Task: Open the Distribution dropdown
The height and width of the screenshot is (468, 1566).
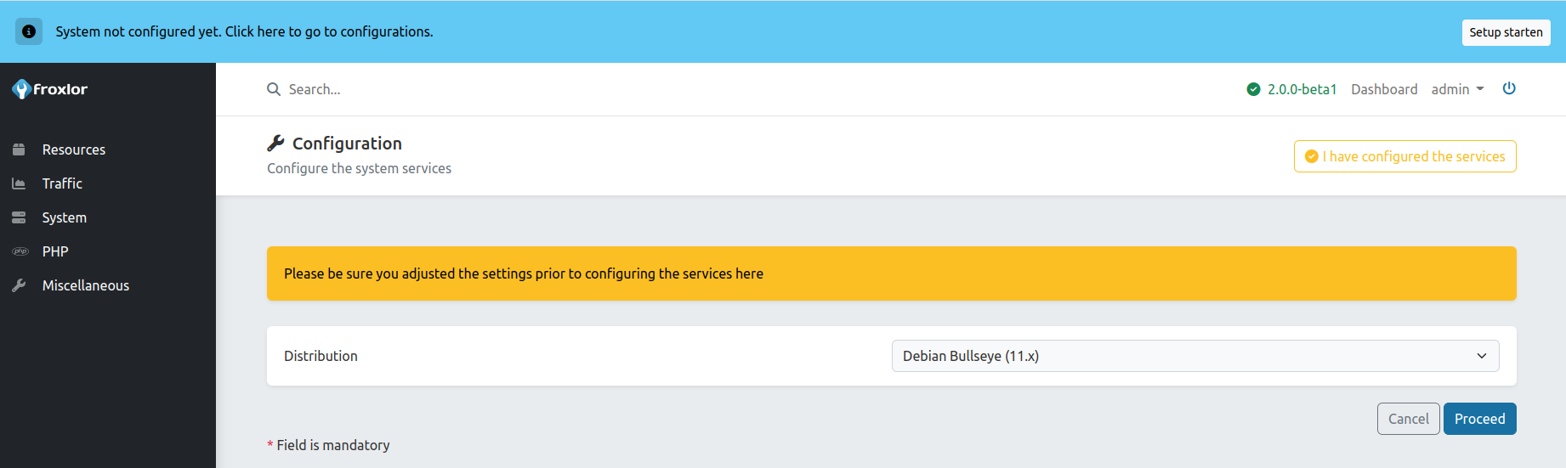Action: (1194, 356)
